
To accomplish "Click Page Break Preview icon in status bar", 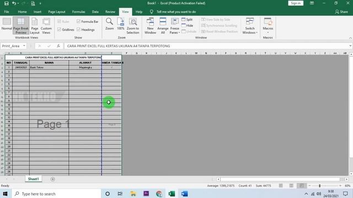I will [x=302, y=186].
